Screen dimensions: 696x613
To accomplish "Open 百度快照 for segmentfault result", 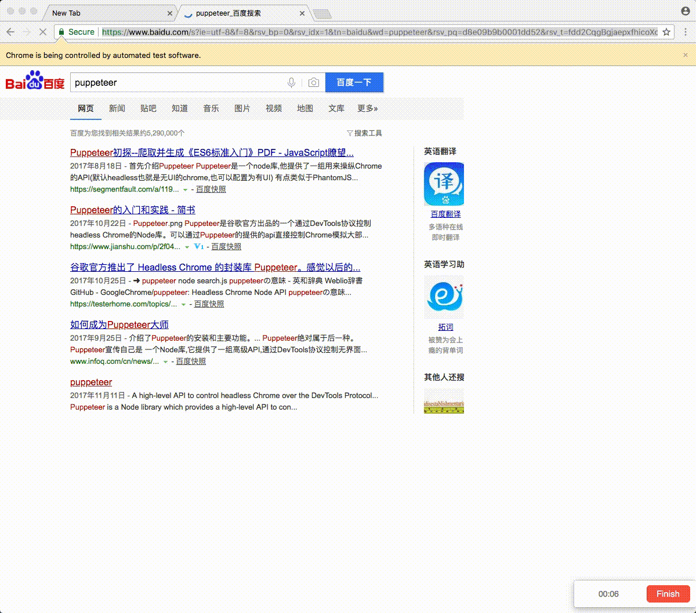I will [211, 189].
